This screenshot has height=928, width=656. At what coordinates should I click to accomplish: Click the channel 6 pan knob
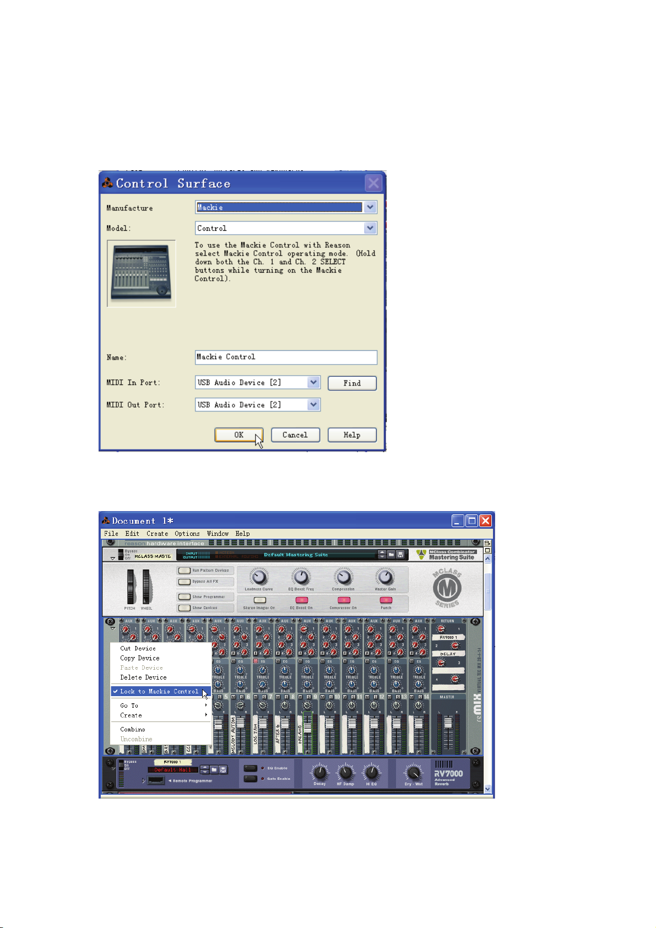coord(240,705)
